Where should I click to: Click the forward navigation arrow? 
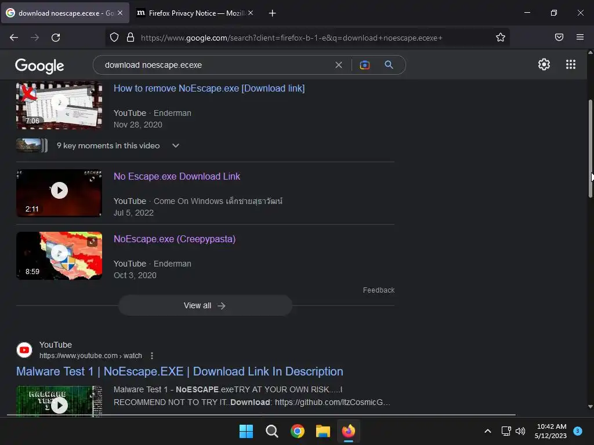click(35, 38)
